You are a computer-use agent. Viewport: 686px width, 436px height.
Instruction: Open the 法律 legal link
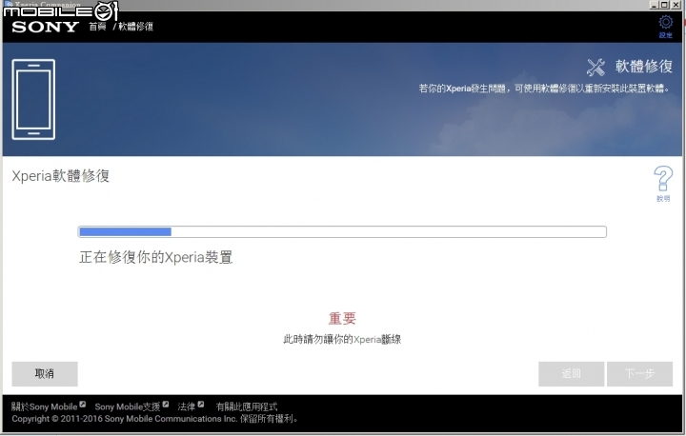coord(191,406)
